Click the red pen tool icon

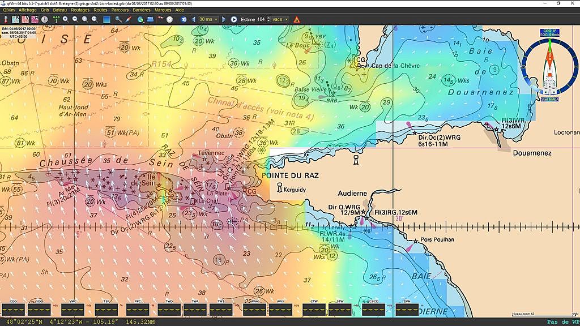point(128,19)
